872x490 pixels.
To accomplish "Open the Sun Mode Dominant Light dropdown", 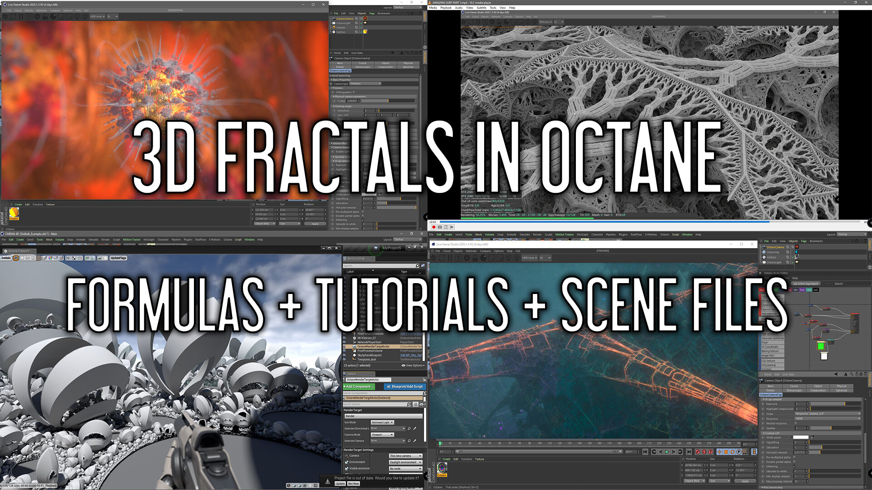I will coord(383,422).
